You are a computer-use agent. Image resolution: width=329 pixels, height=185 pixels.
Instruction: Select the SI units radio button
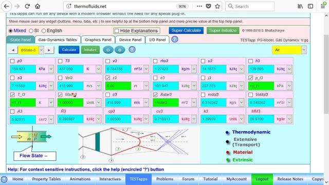(31, 31)
